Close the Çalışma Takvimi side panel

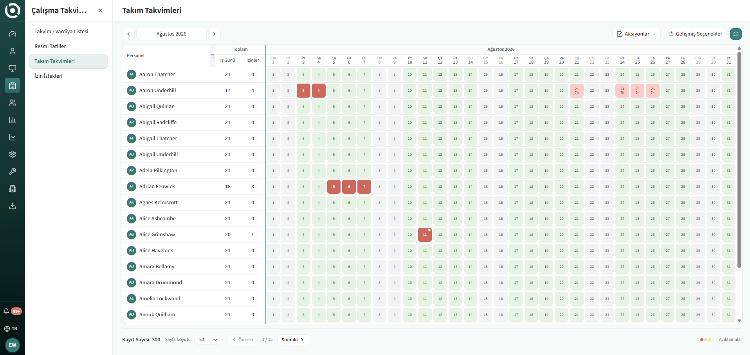(101, 11)
